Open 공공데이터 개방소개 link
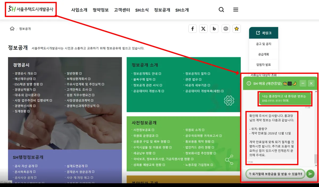The width and height of the screenshot is (319, 187). [x=148, y=91]
